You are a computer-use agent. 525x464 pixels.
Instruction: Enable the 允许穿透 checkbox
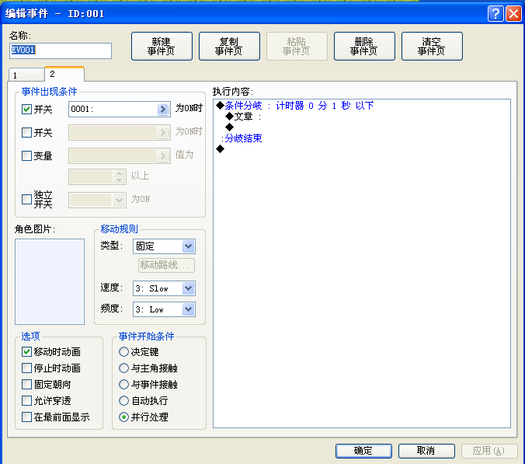pos(26,401)
